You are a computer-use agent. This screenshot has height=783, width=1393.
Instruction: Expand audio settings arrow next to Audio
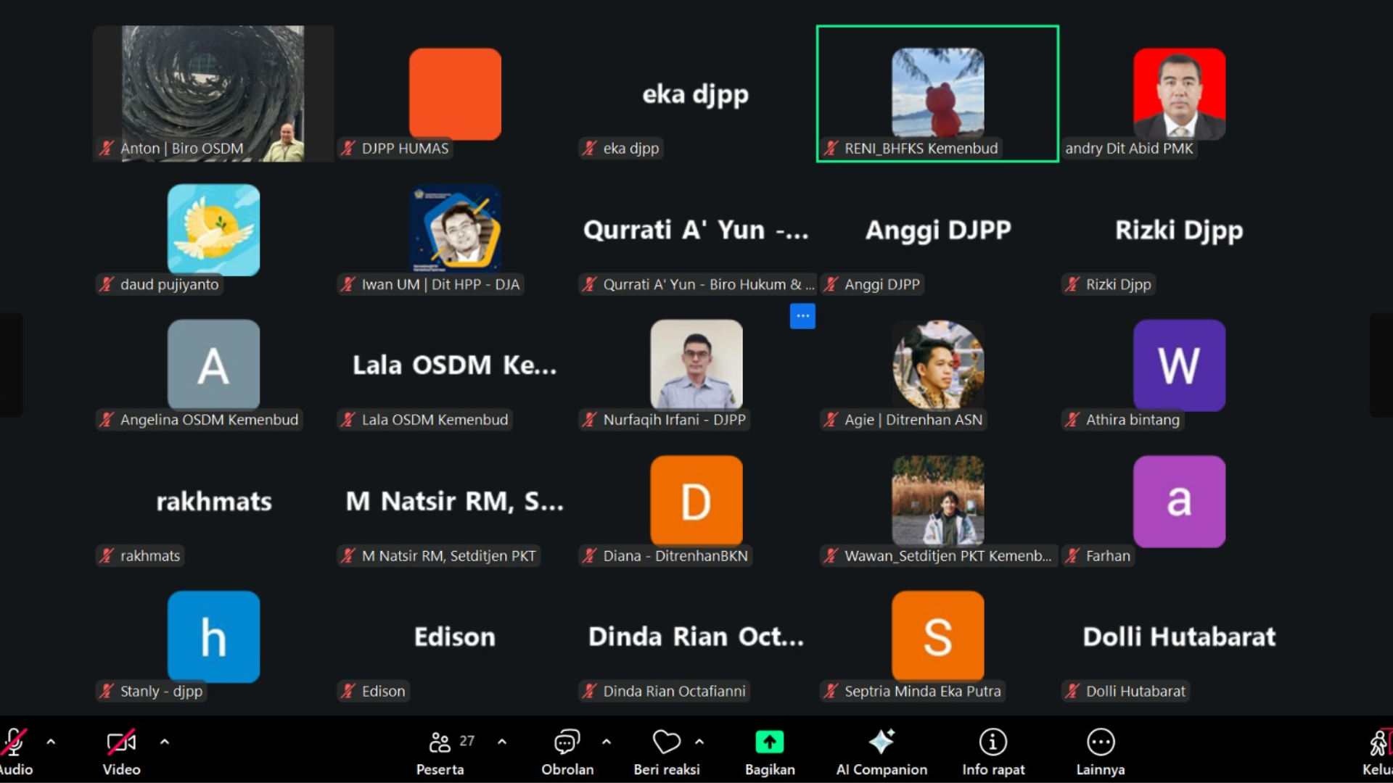point(51,742)
